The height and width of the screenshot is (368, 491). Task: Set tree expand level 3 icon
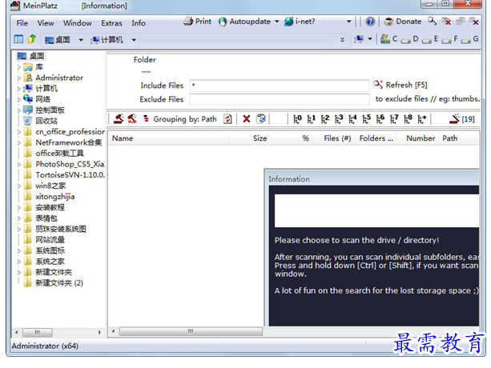pyautogui.click(x=339, y=119)
